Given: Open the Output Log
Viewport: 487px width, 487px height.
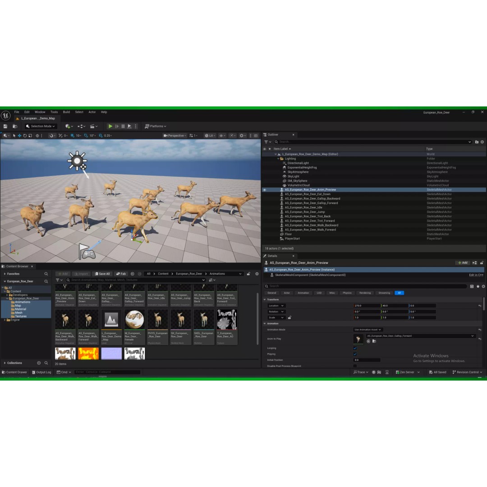Looking at the screenshot, I should [41, 372].
